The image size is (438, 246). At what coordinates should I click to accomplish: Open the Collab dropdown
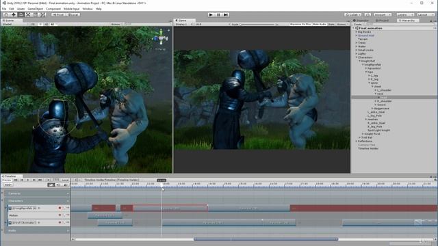pyautogui.click(x=353, y=14)
